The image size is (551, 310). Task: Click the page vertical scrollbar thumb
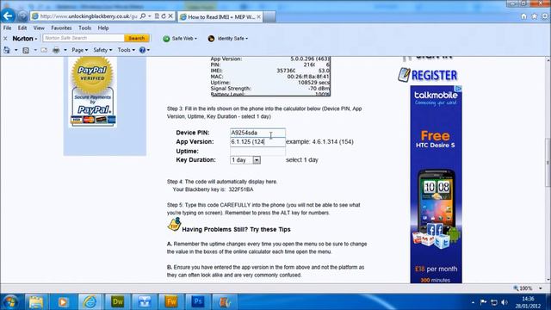click(548, 163)
